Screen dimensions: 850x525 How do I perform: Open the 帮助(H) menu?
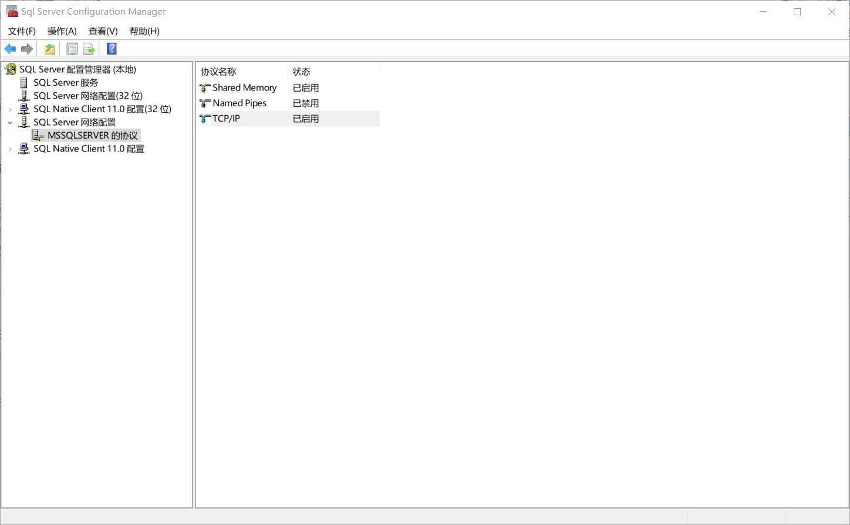click(x=144, y=31)
